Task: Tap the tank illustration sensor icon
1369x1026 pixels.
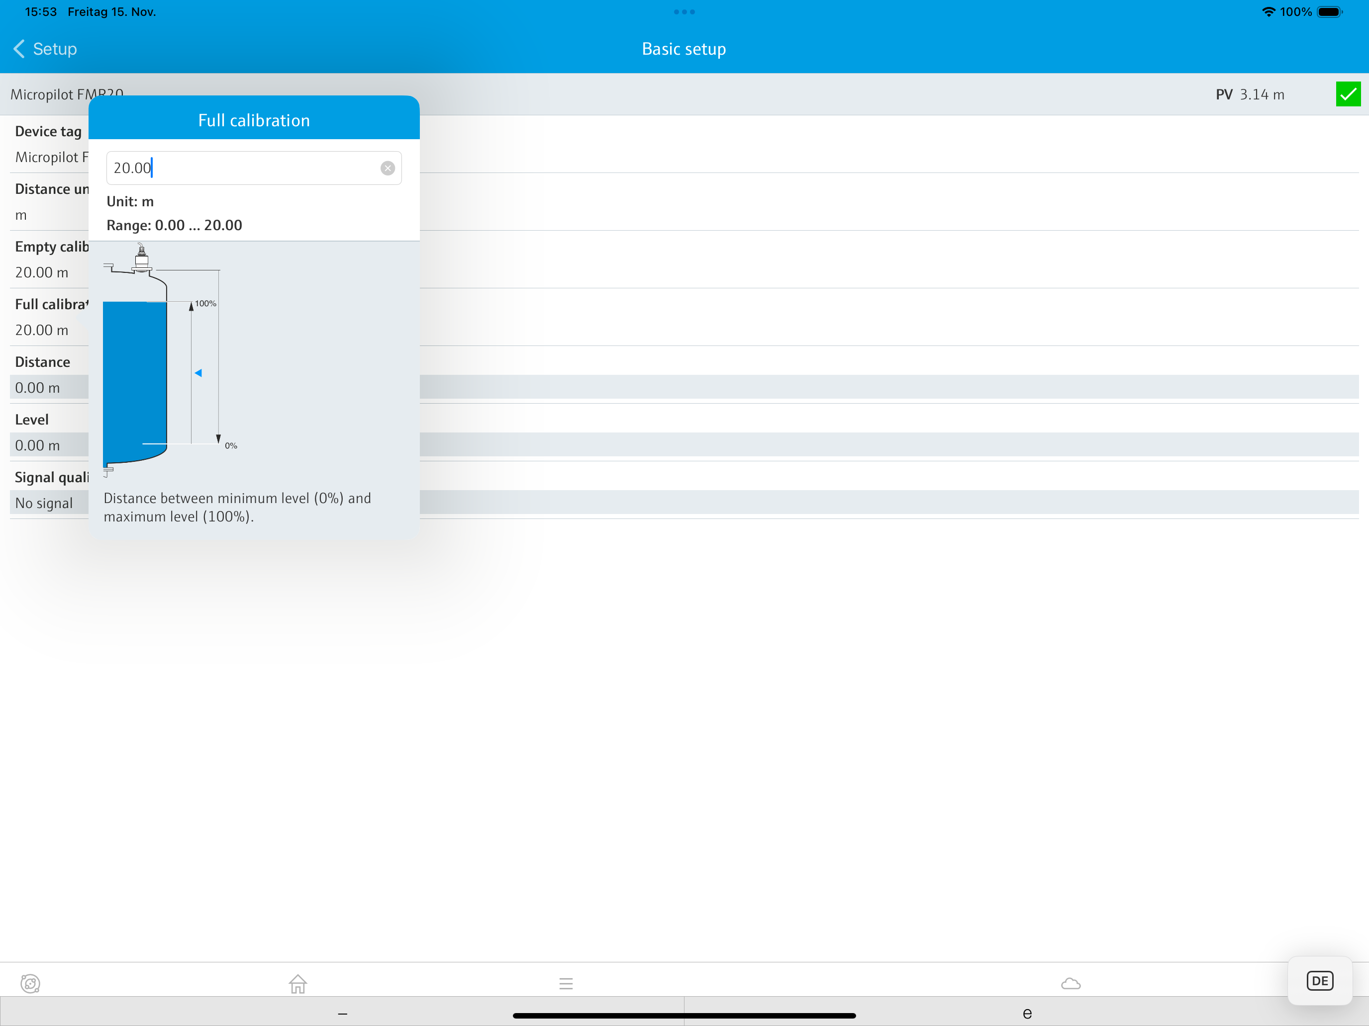Action: pos(142,258)
